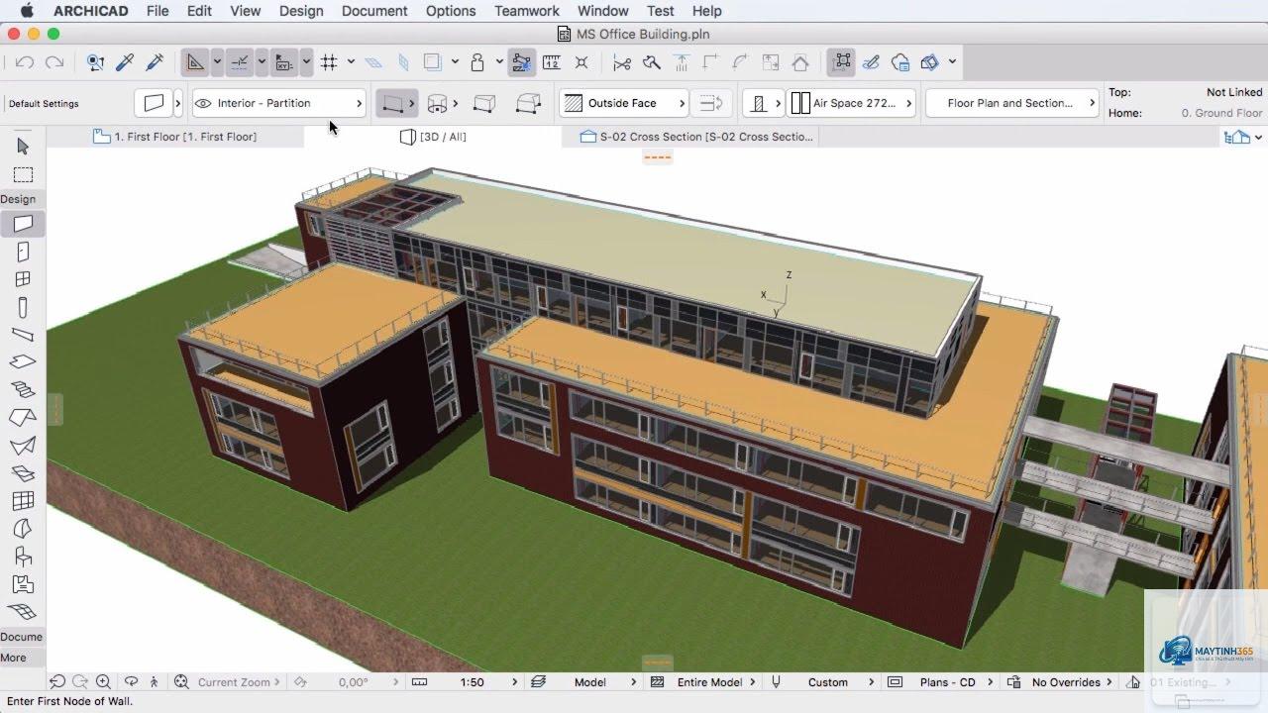This screenshot has width=1268, height=713.
Task: Pick up parameters with the eyedropper icon
Action: (x=125, y=62)
